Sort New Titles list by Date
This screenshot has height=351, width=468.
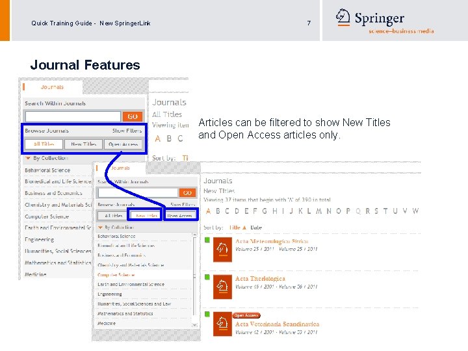coord(256,227)
